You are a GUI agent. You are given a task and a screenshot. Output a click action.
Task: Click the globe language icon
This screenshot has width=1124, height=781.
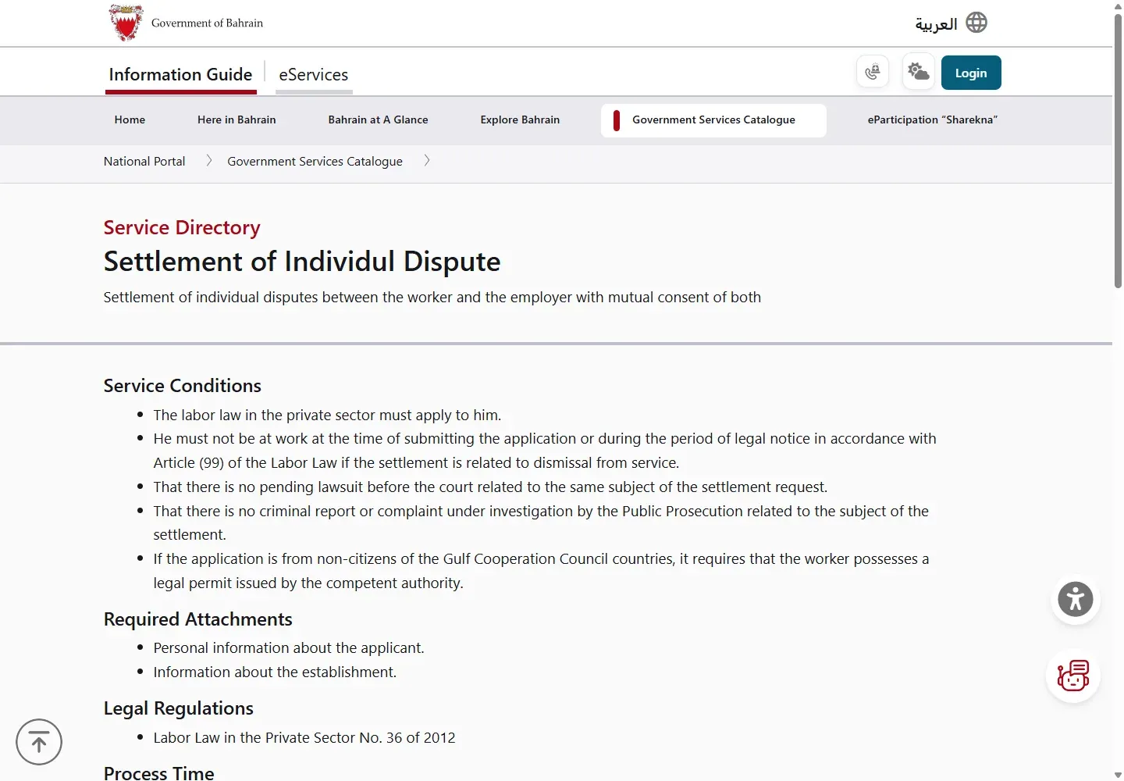coord(976,23)
